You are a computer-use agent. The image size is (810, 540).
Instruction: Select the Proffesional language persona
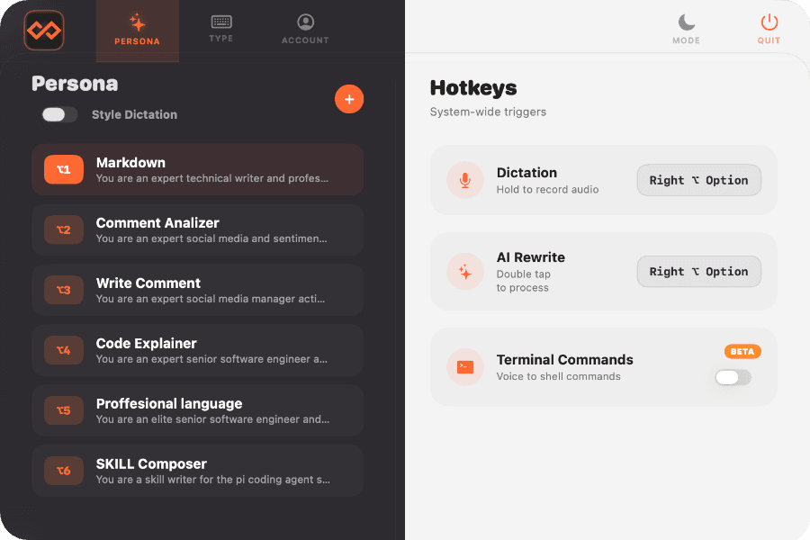[198, 410]
